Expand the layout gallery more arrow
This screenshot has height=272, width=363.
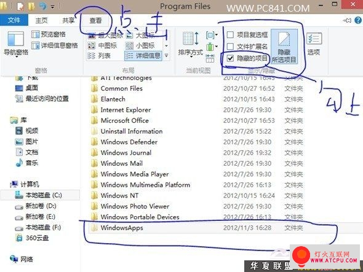point(167,55)
